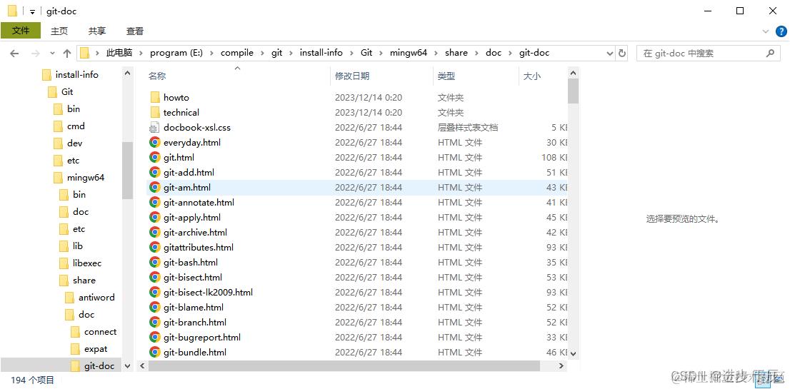The width and height of the screenshot is (790, 389).
Task: Select git-blame.html file name
Action: pyautogui.click(x=194, y=308)
